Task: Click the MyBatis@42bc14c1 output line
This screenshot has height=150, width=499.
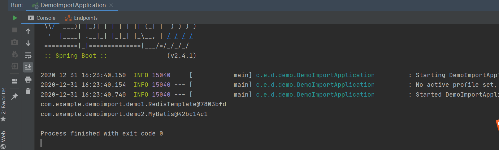Action: click(124, 114)
